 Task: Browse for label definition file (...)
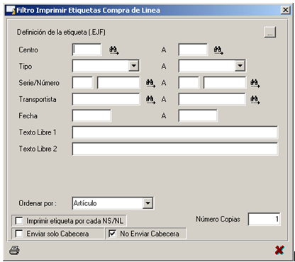[x=270, y=32]
